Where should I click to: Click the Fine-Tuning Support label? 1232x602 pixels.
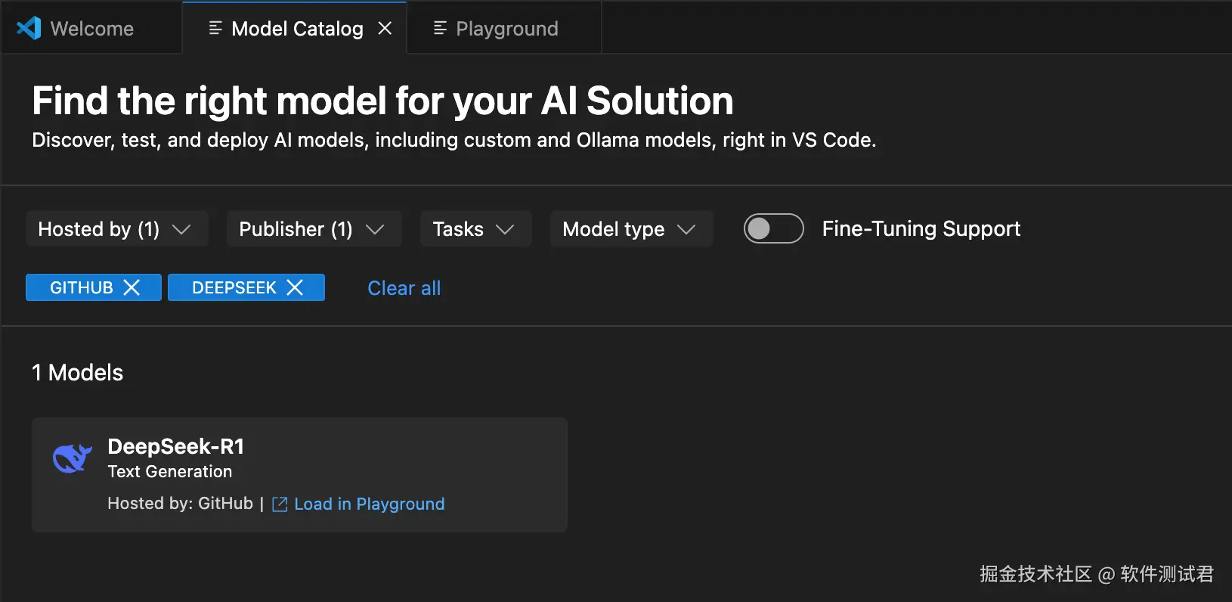921,228
